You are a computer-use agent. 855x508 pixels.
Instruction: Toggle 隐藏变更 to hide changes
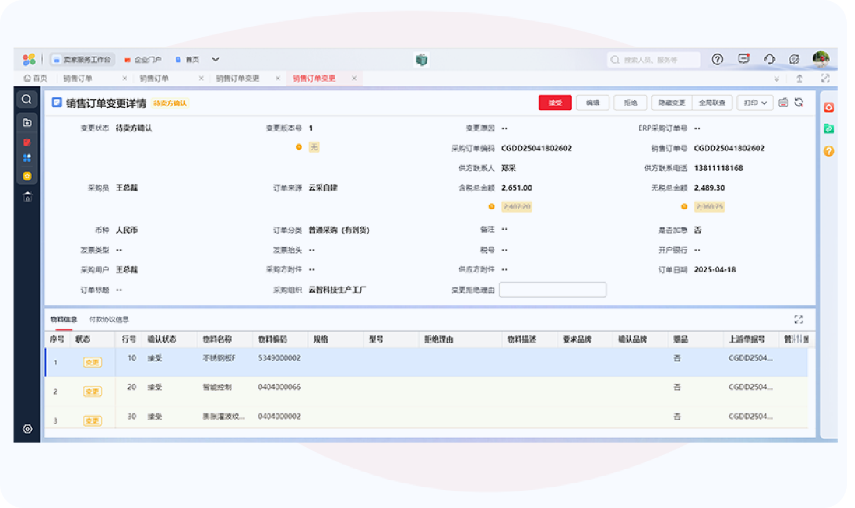672,103
